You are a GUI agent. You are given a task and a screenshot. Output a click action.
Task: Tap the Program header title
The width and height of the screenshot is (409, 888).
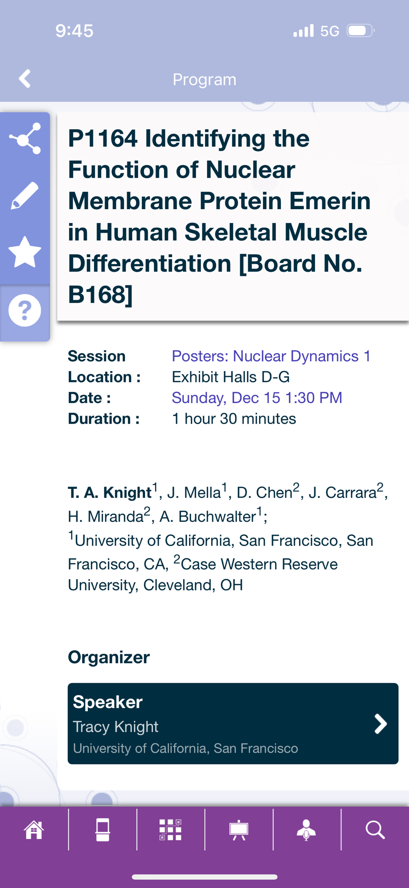click(x=204, y=80)
